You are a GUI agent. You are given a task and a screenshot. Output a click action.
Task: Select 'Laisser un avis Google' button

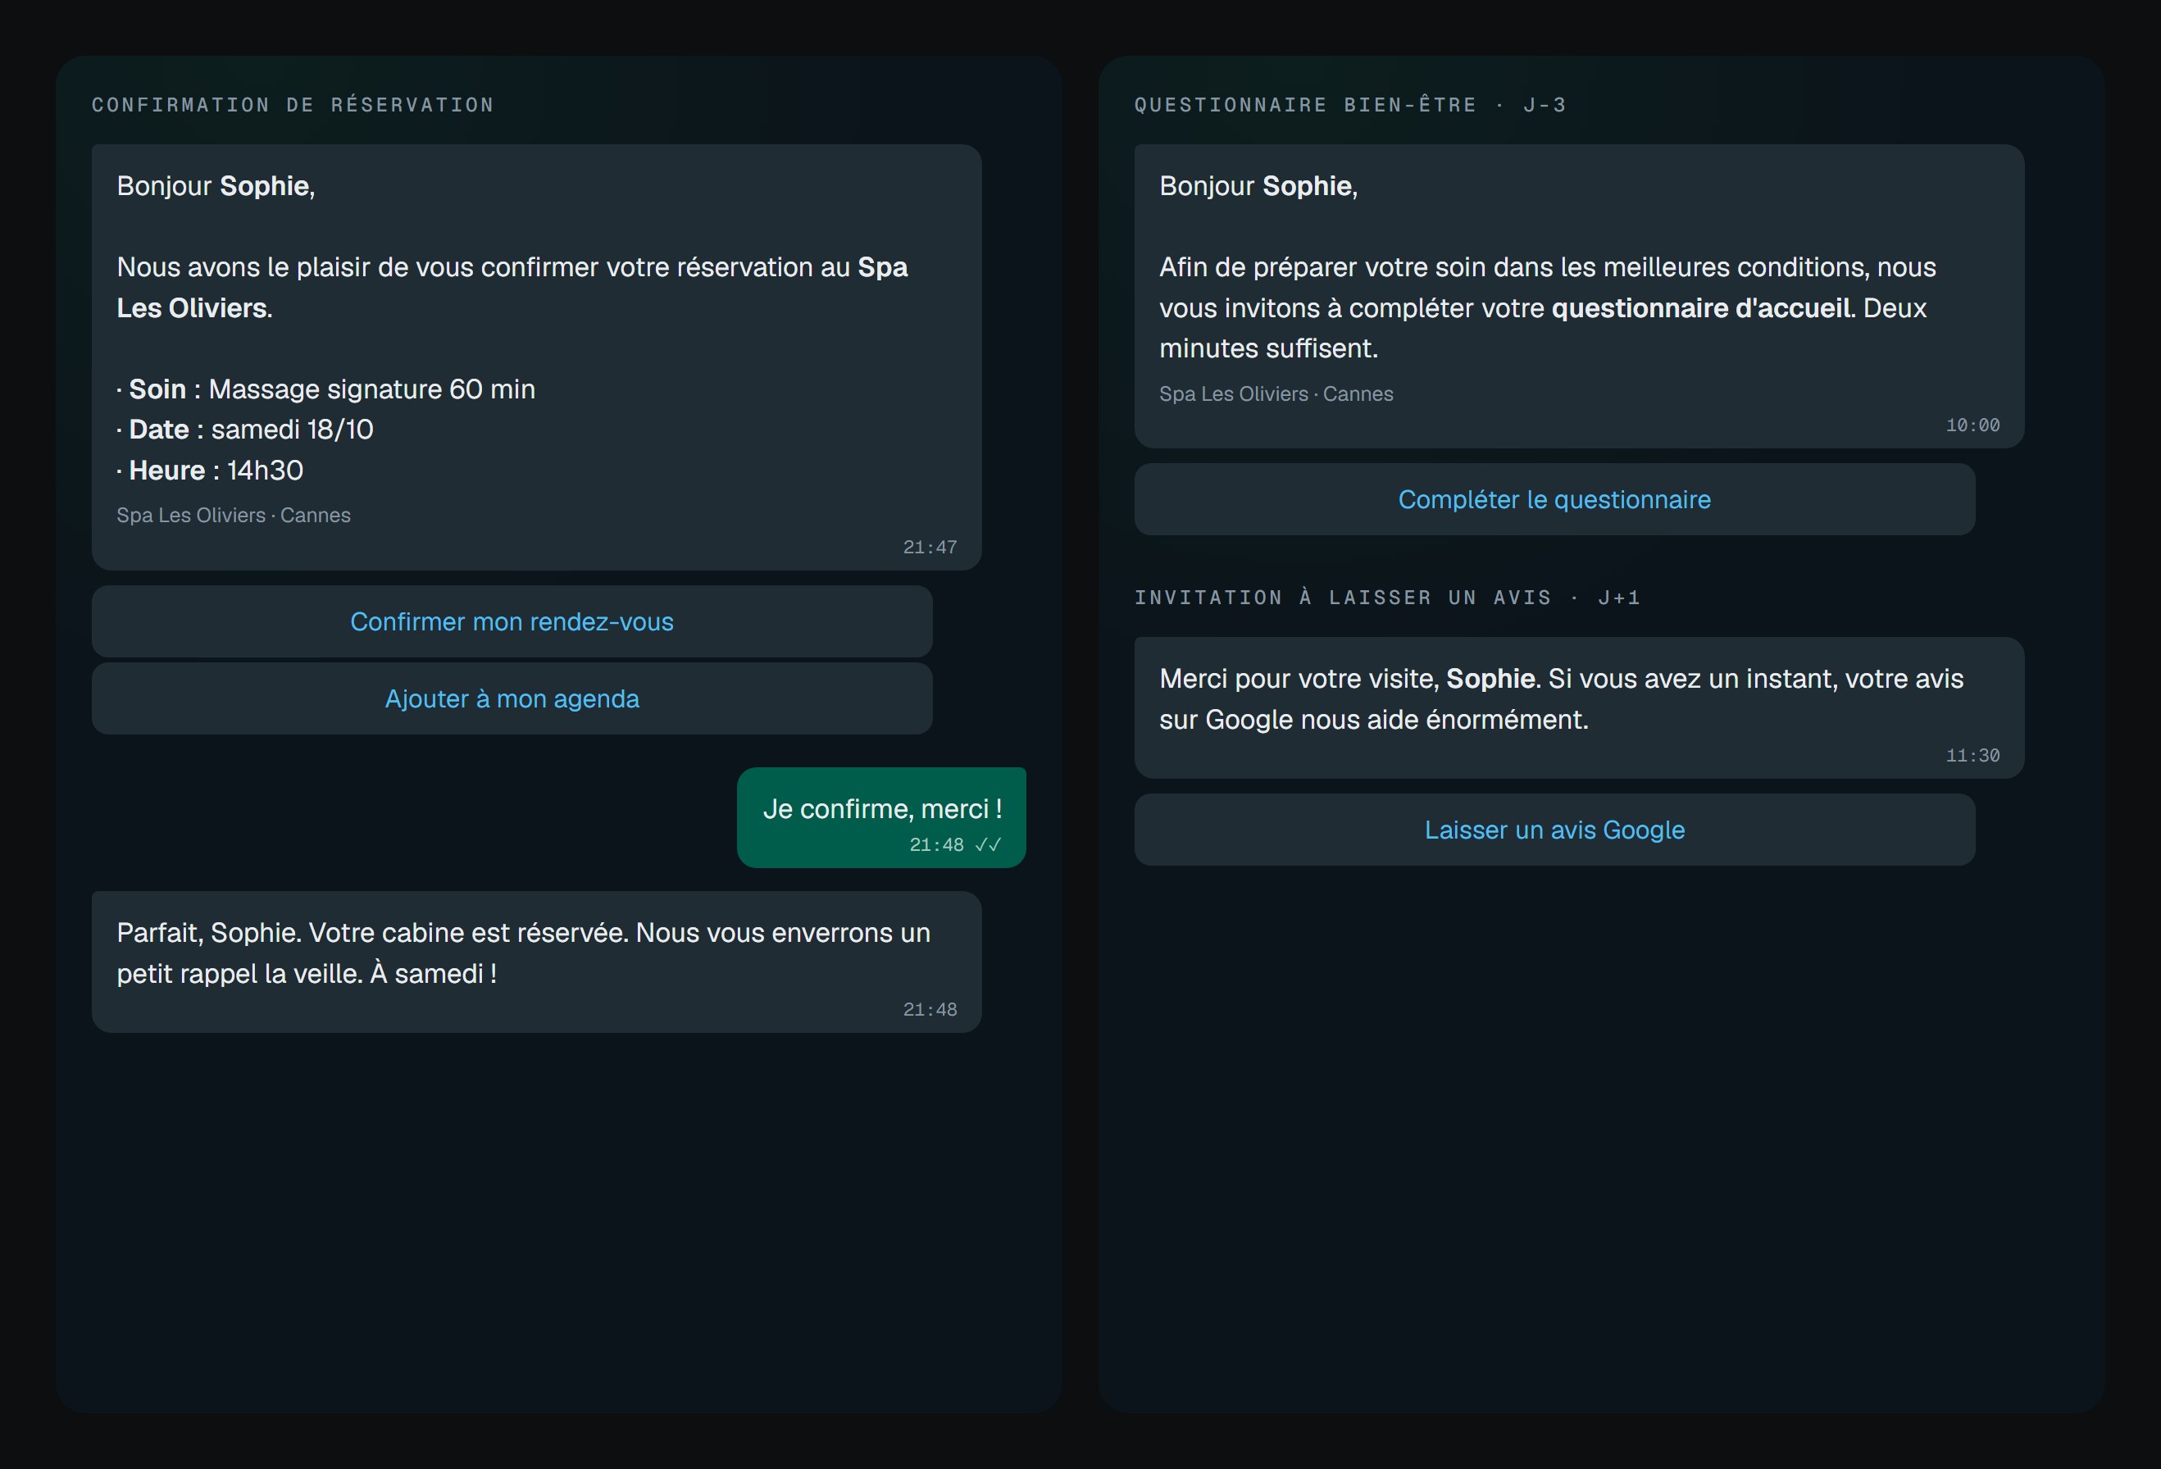tap(1554, 830)
